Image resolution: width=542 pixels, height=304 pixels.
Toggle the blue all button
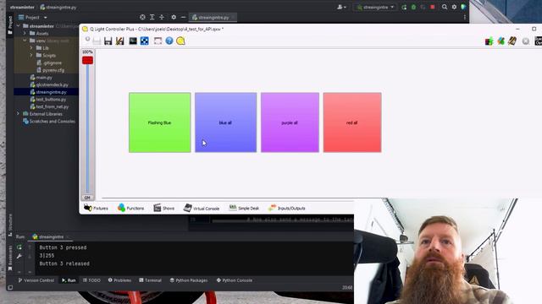click(x=226, y=122)
